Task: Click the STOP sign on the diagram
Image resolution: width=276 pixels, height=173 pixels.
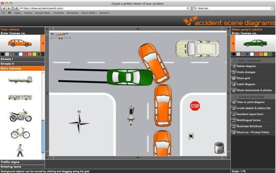Action: tap(195, 106)
